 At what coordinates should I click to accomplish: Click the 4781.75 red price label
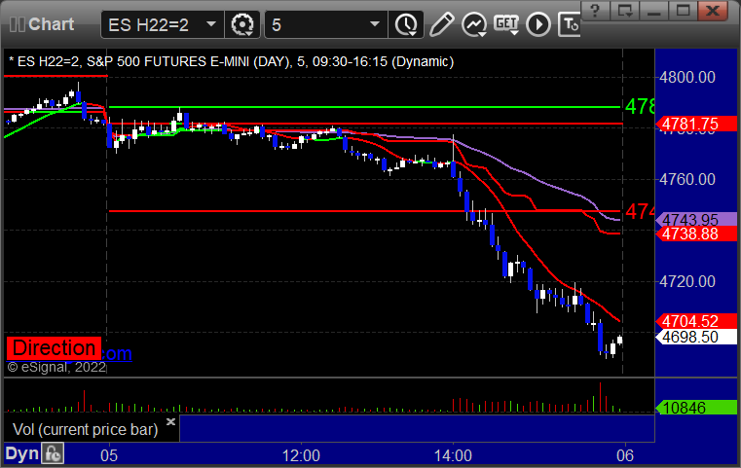click(696, 124)
